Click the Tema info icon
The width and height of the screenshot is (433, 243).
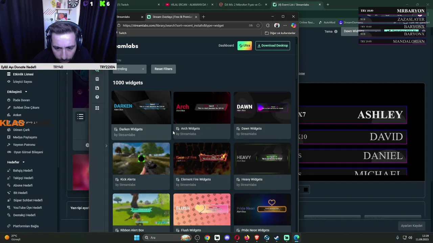tap(336, 31)
